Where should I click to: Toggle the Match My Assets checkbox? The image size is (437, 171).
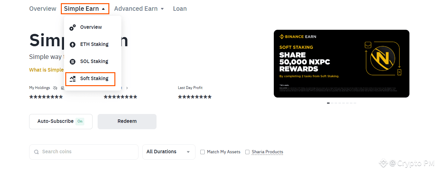202,152
